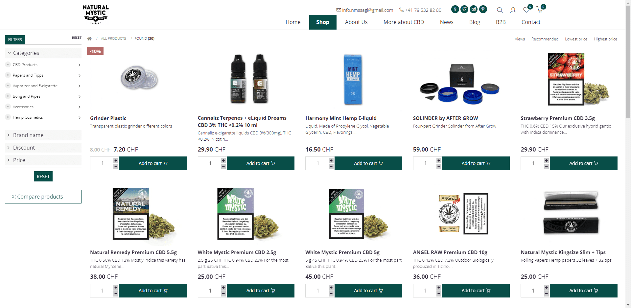
Task: Open the Instagram social icon
Action: 474,9
